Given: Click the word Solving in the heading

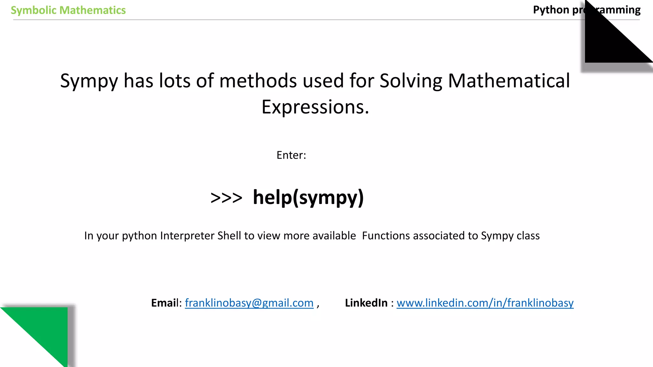Looking at the screenshot, I should point(411,81).
